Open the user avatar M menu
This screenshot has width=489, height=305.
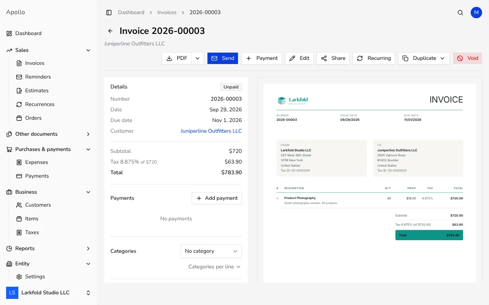(476, 13)
